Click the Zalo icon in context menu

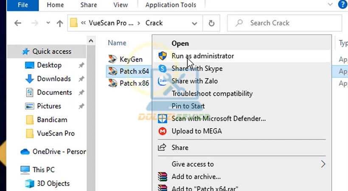(x=163, y=81)
